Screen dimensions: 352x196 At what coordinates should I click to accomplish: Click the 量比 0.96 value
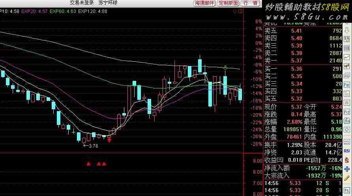point(337,129)
